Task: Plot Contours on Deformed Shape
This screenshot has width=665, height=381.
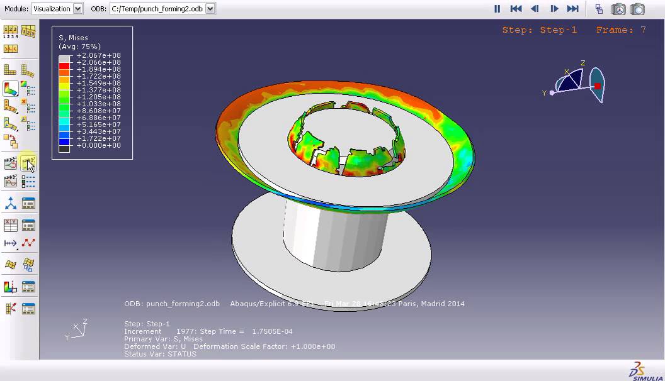Action: point(10,89)
